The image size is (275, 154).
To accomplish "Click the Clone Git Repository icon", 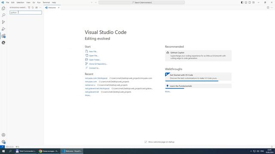I will [86, 64].
